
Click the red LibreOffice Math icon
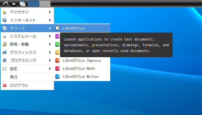(57, 68)
